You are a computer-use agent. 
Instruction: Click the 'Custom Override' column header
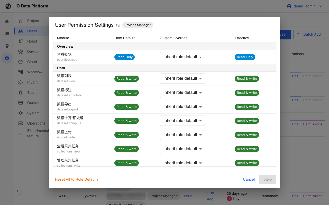[174, 38]
